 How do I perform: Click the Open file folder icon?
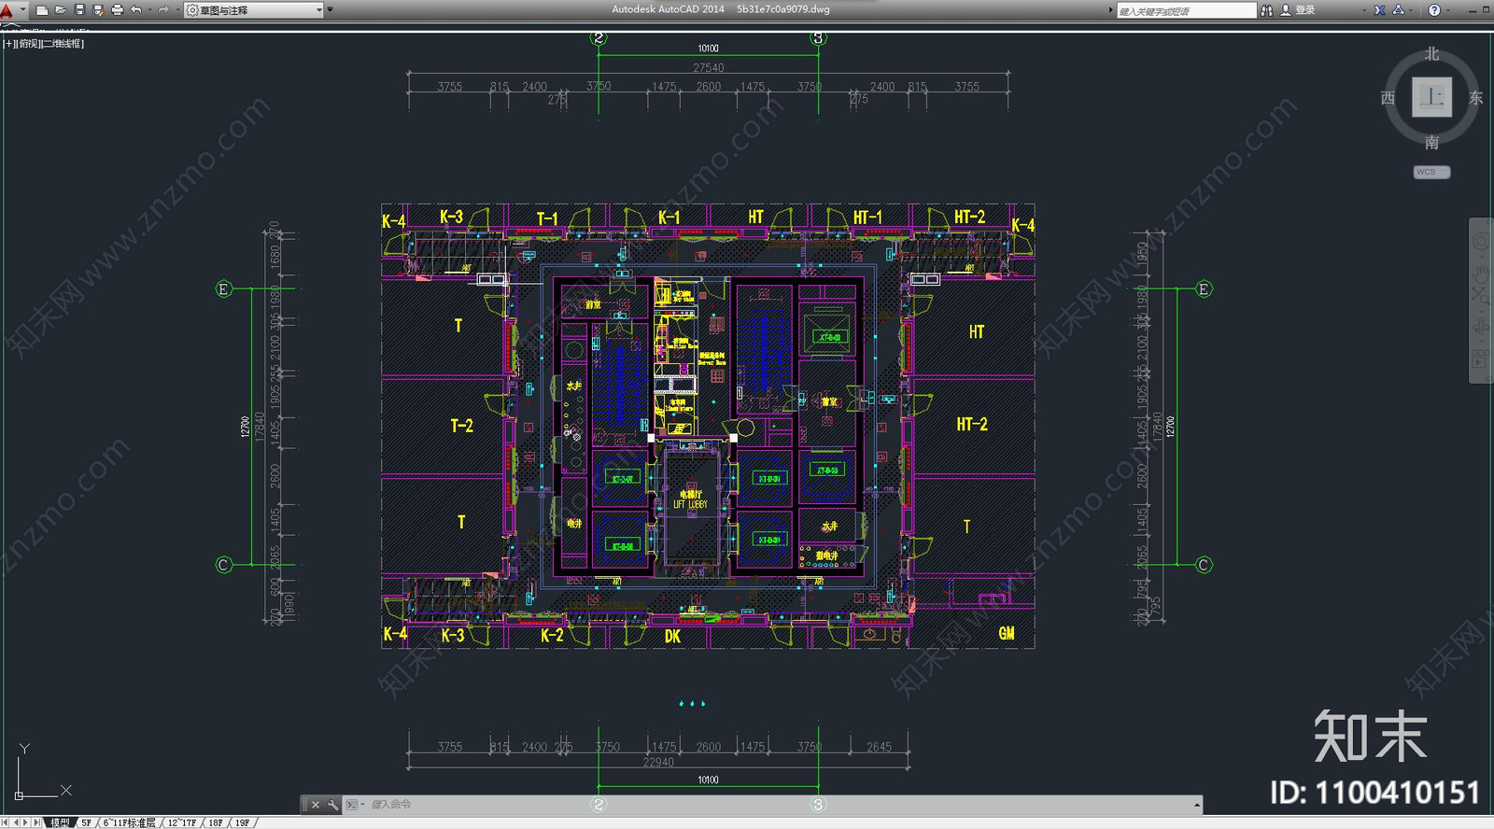61,10
